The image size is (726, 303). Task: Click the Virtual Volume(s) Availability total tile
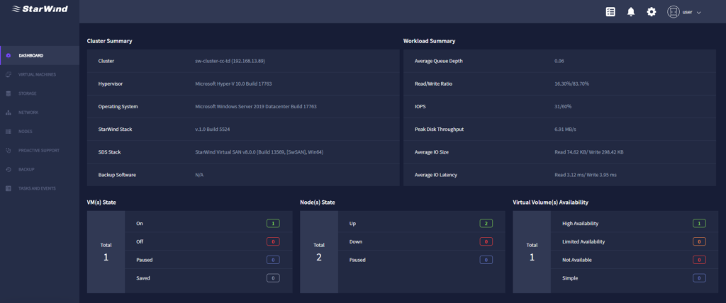(532, 251)
